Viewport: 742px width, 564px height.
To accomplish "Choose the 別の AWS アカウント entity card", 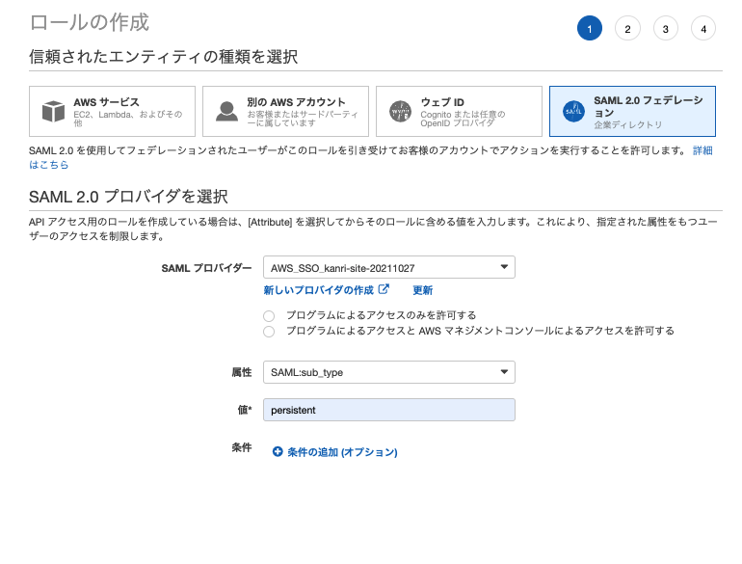I will click(285, 111).
